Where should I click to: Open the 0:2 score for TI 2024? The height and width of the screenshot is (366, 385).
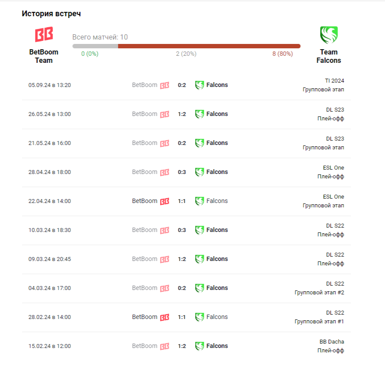[182, 85]
